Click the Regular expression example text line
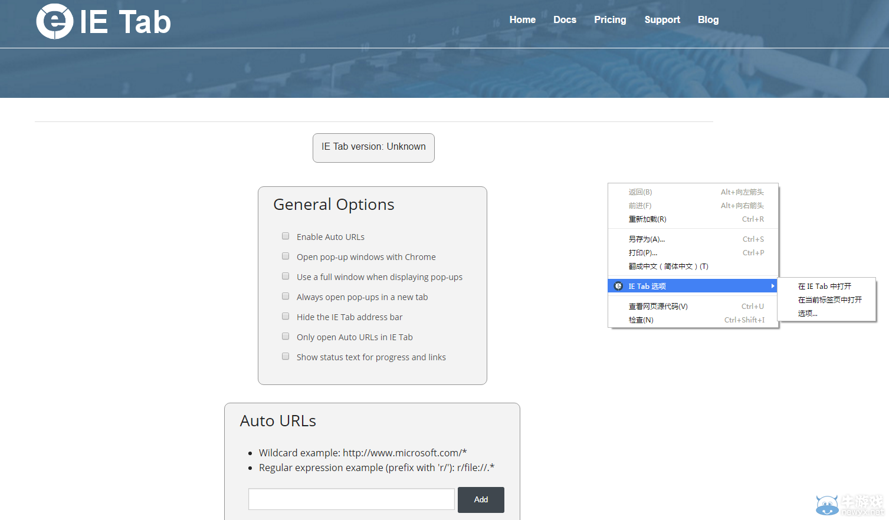The width and height of the screenshot is (889, 520). coord(376,468)
